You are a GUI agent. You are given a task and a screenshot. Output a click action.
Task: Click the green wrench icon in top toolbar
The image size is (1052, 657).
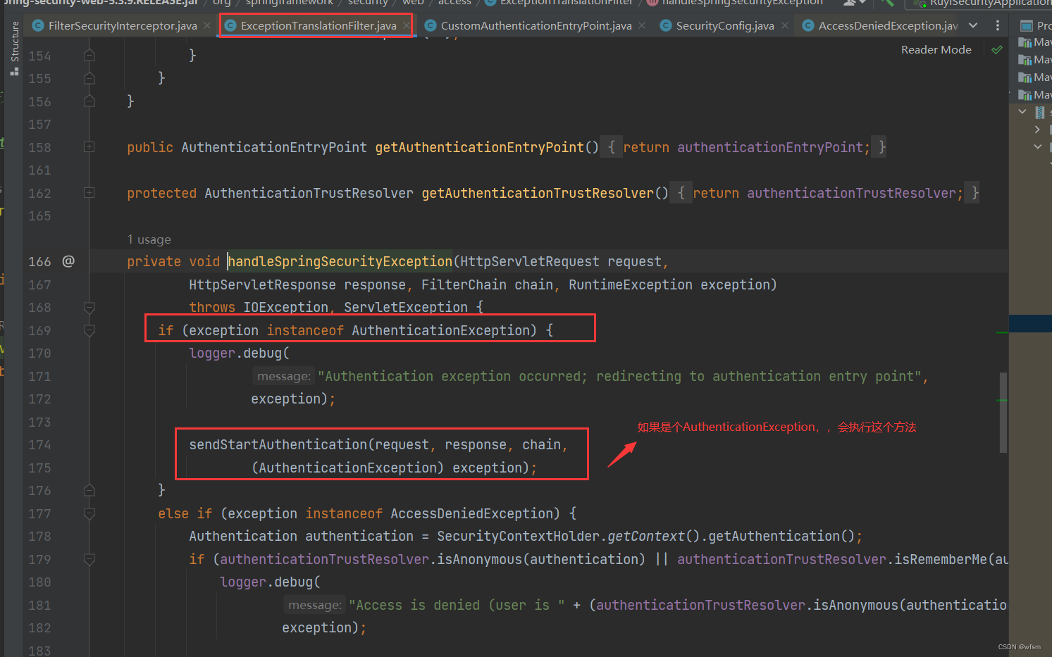tap(888, 4)
